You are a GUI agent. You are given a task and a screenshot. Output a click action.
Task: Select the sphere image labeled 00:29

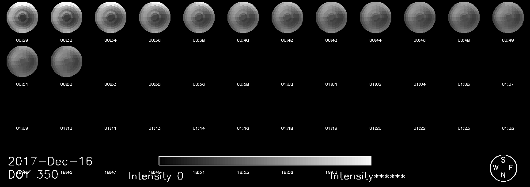click(x=22, y=18)
